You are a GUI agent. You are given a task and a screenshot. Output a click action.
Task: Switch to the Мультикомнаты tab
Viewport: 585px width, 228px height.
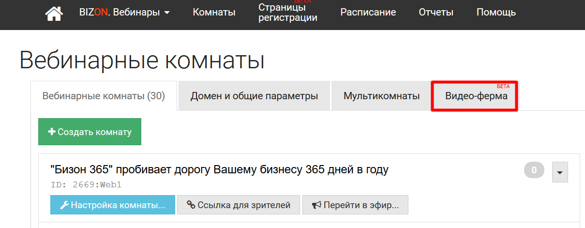(x=381, y=96)
